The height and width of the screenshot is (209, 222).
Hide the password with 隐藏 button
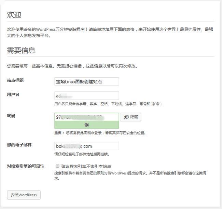[x=130, y=117]
